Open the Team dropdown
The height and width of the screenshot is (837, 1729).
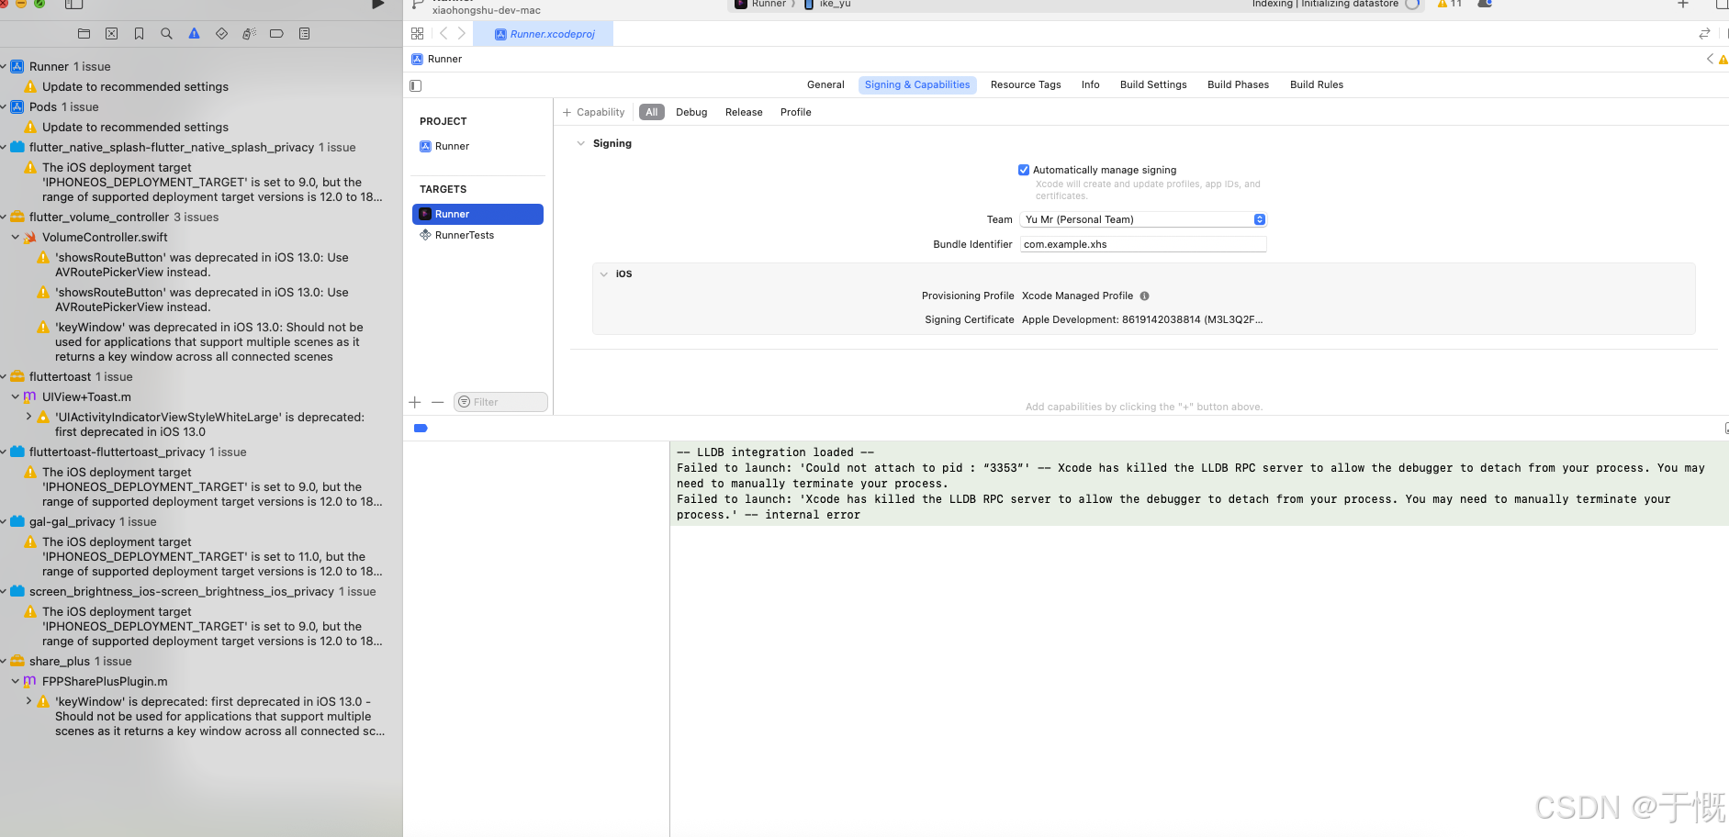click(1143, 220)
